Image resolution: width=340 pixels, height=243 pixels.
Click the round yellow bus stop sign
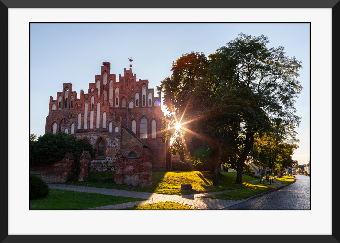pos(267,169)
